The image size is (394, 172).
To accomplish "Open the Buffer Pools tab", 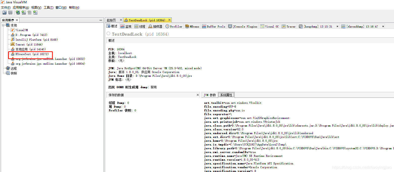I will coord(214,26).
